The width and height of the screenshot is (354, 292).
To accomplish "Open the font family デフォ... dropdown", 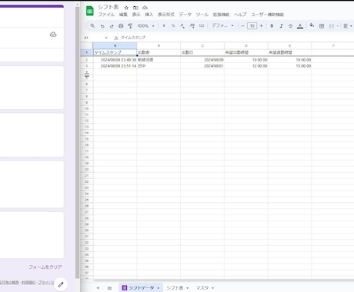I will pyautogui.click(x=222, y=26).
